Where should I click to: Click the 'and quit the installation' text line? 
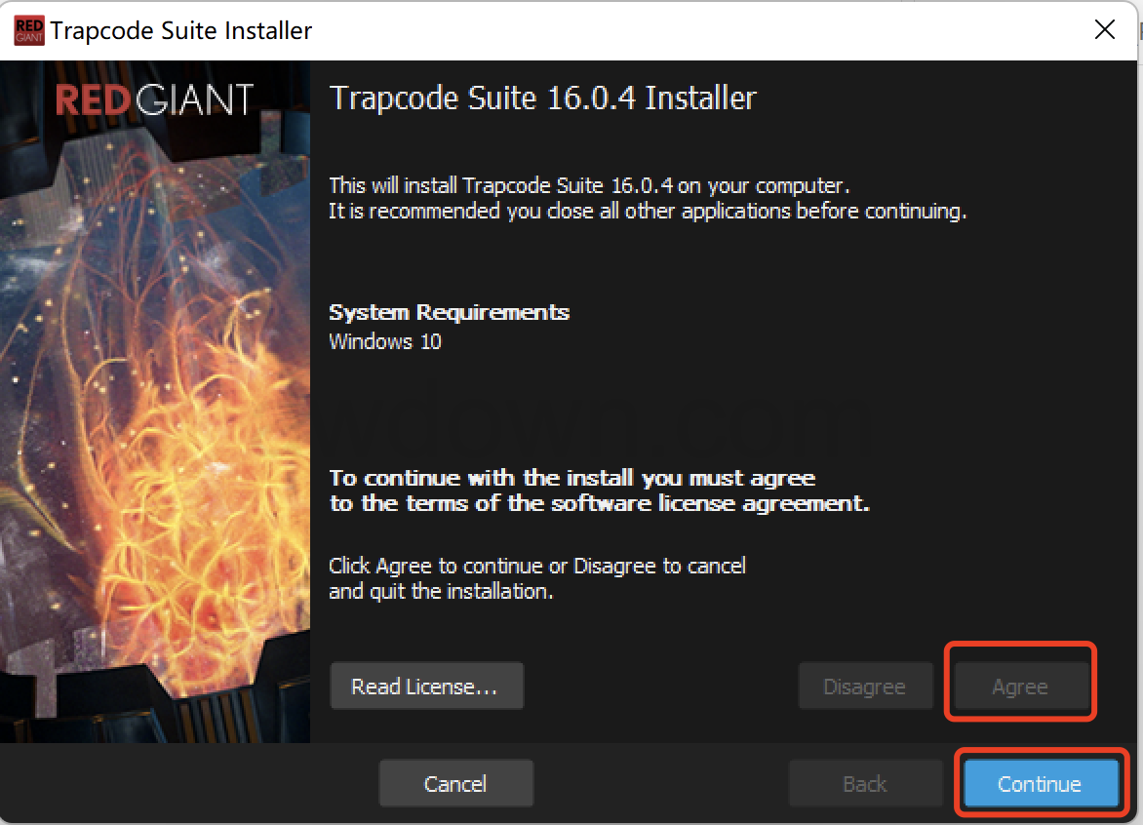coord(441,591)
